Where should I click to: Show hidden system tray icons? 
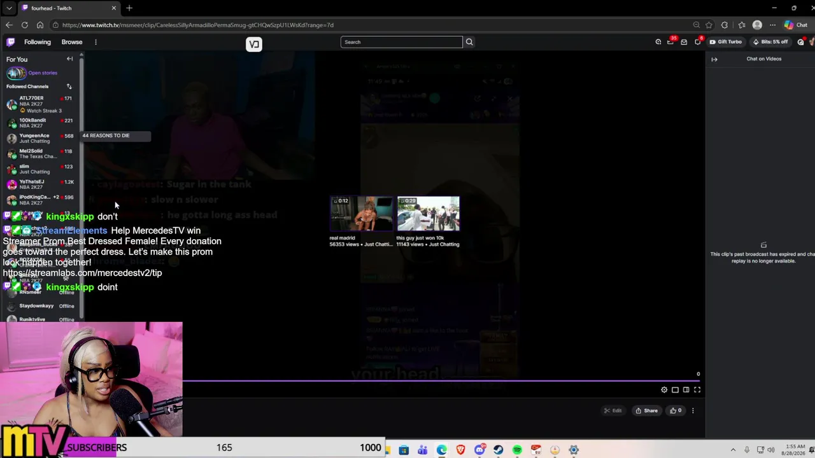coord(733,450)
